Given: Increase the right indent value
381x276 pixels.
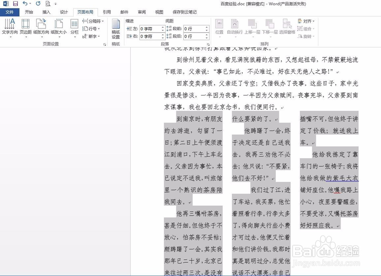Looking at the screenshot, I should [x=163, y=35].
